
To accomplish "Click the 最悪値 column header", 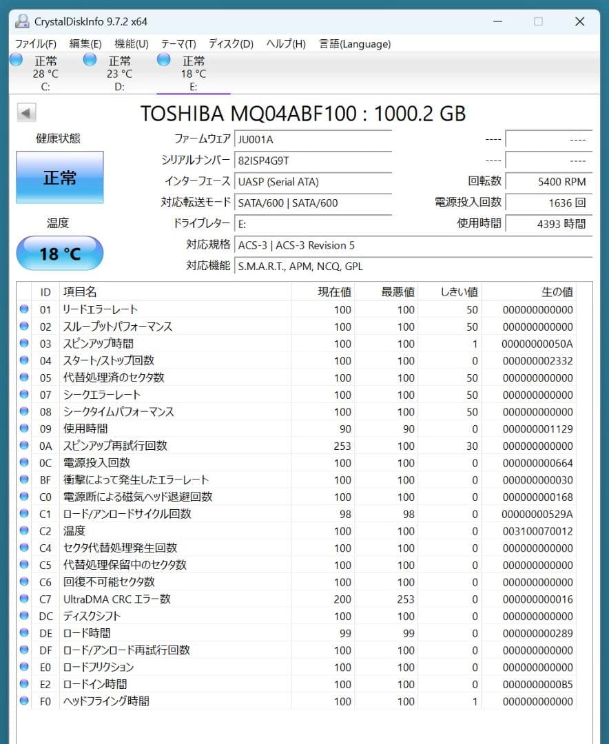I will pos(386,292).
